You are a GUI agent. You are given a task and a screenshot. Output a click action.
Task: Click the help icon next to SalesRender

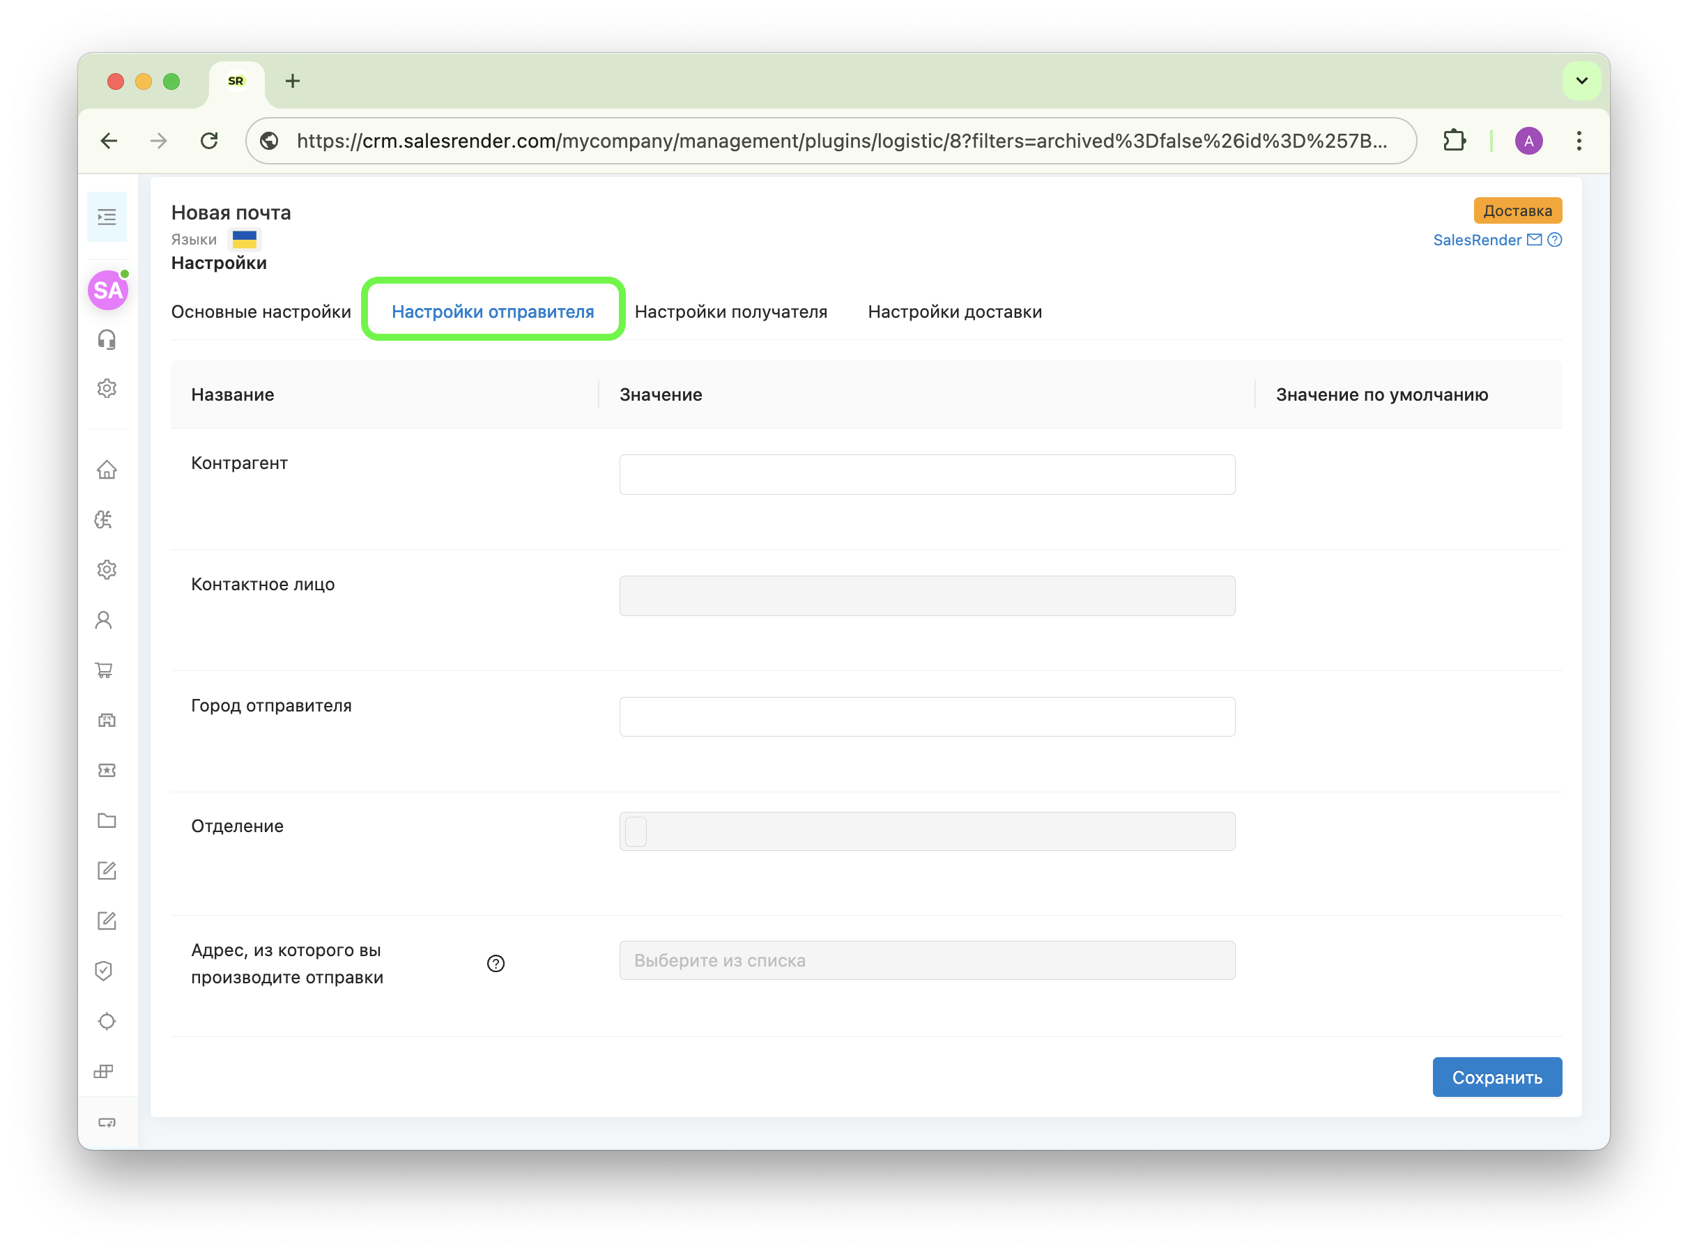tap(1555, 240)
